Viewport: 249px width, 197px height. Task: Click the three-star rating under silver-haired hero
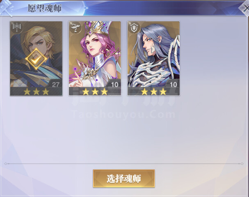point(154,92)
